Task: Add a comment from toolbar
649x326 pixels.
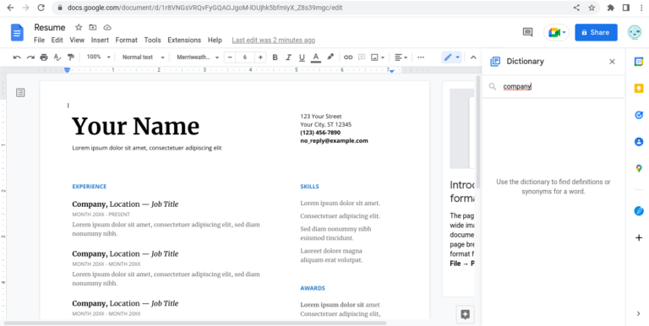Action: [361, 57]
